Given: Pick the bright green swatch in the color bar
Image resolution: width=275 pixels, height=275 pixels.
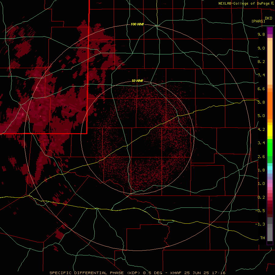Looking at the screenshot, I should [x=270, y=147].
